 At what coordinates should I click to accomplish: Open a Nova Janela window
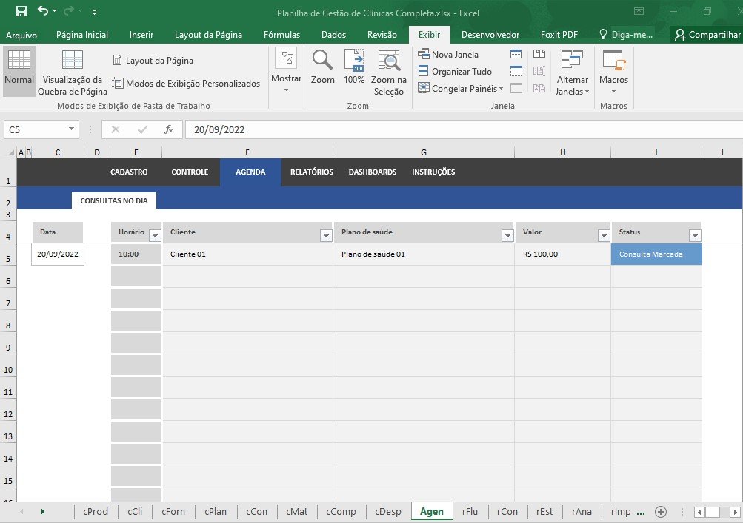(448, 54)
